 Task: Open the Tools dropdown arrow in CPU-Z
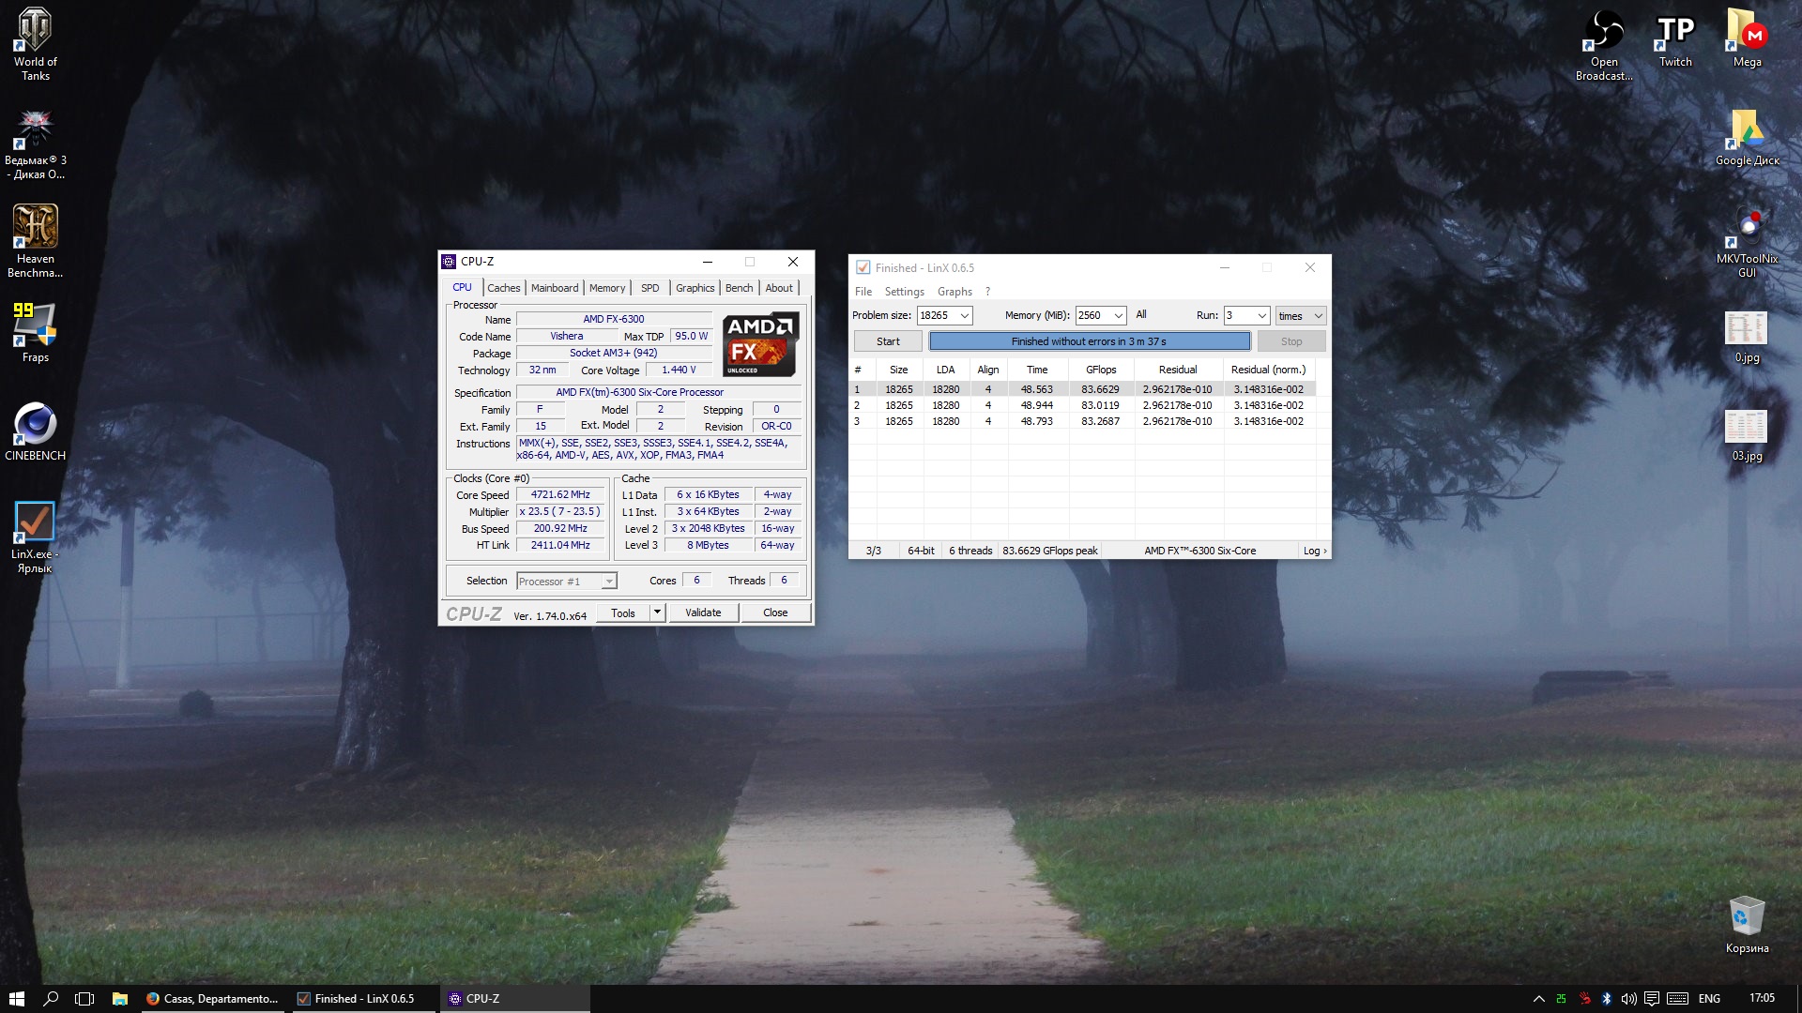pyautogui.click(x=657, y=612)
